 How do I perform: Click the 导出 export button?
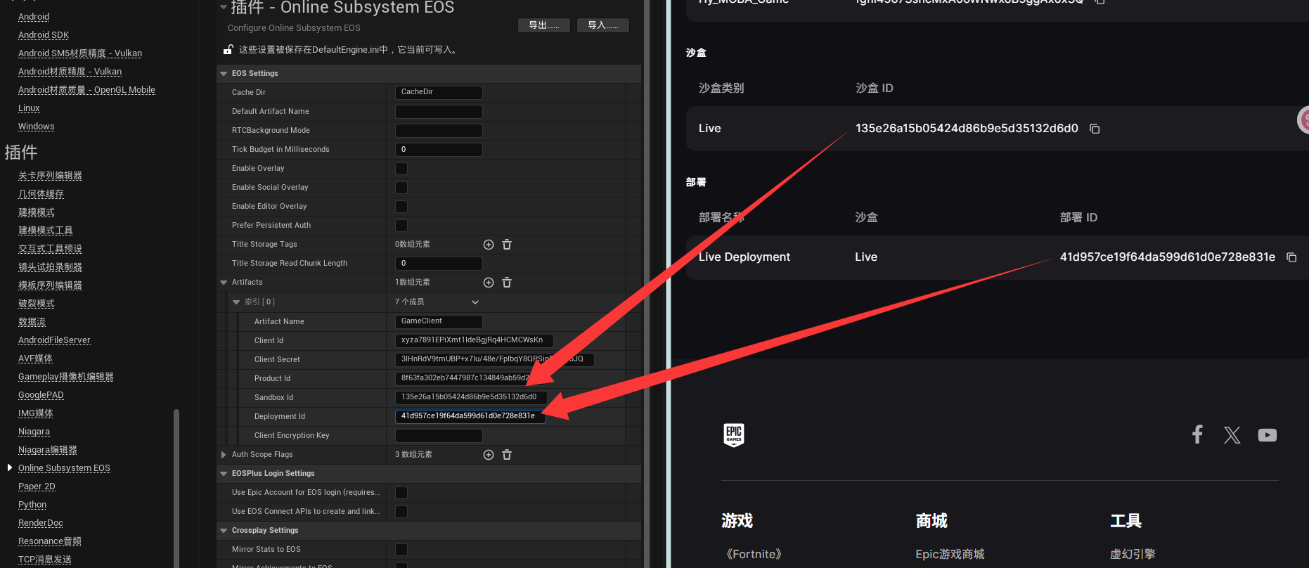coord(544,25)
